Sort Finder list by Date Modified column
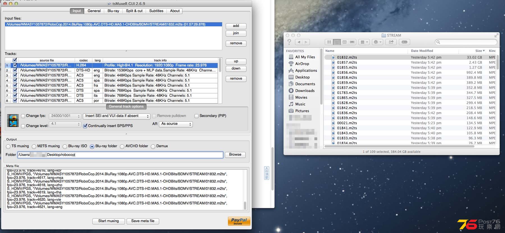The height and width of the screenshot is (233, 505). (433, 51)
